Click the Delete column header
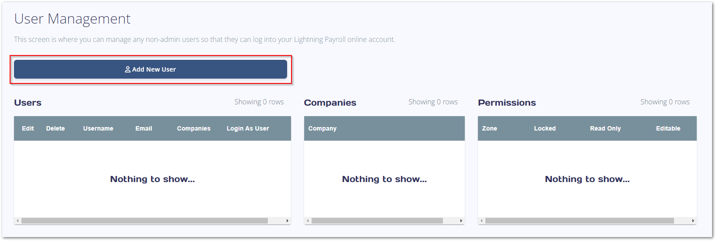The image size is (716, 241). click(x=56, y=128)
